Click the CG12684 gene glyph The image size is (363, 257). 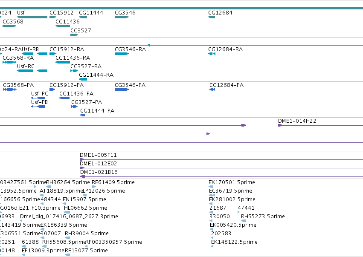[212, 17]
